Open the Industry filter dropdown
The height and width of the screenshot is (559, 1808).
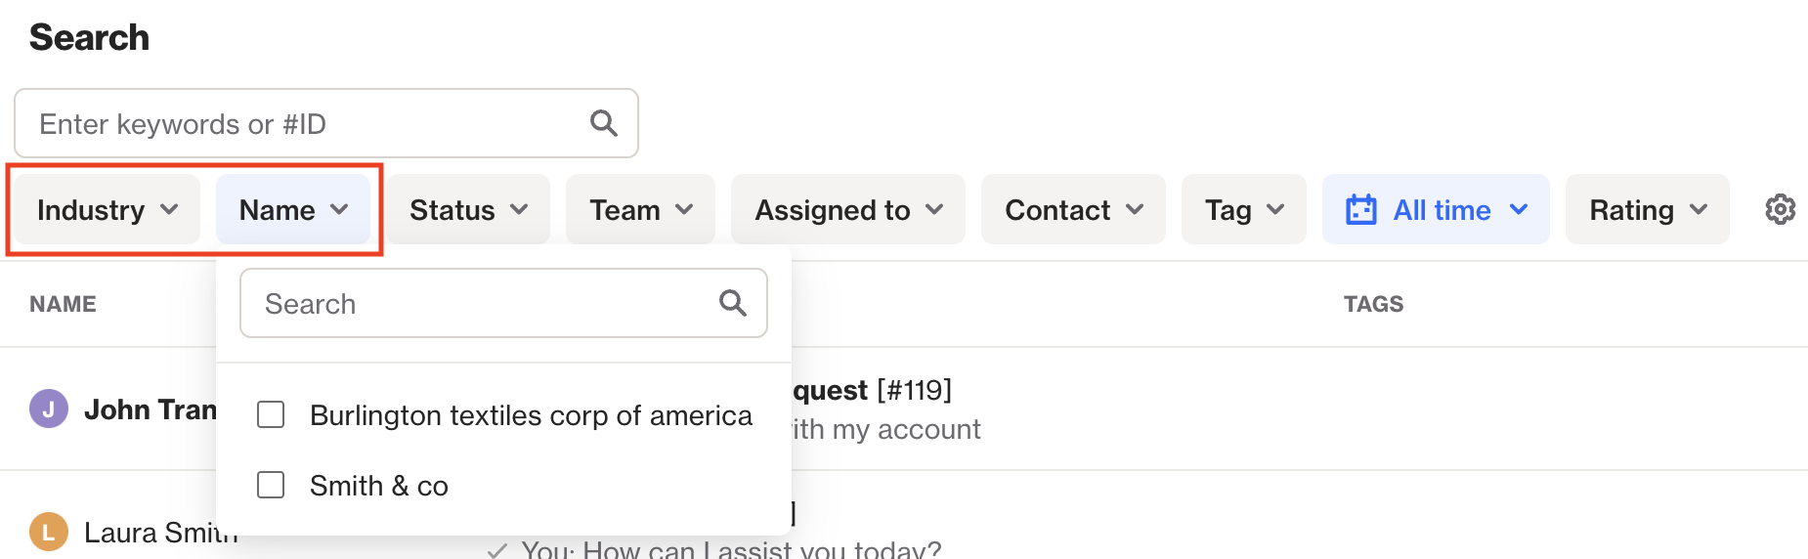click(108, 209)
